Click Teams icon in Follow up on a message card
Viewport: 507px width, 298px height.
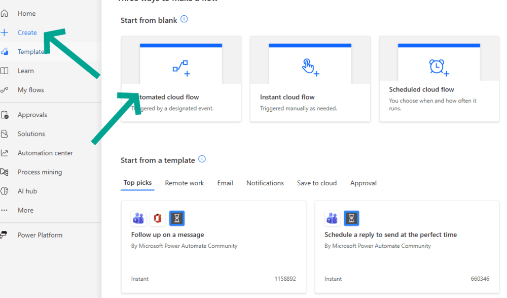tap(138, 218)
